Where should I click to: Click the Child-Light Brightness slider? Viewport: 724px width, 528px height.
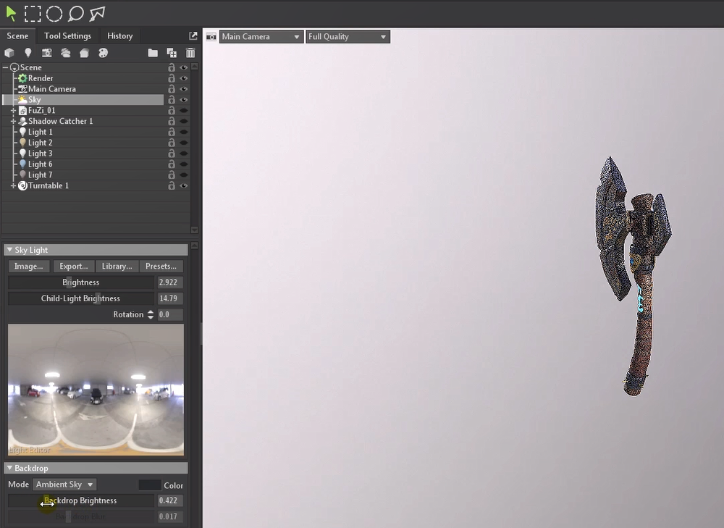81,298
